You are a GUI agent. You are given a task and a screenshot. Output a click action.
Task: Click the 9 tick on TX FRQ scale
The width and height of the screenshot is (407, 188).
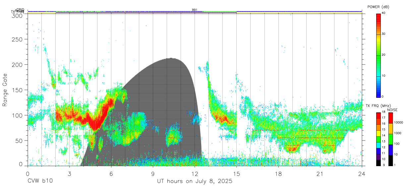[x=383, y=165]
